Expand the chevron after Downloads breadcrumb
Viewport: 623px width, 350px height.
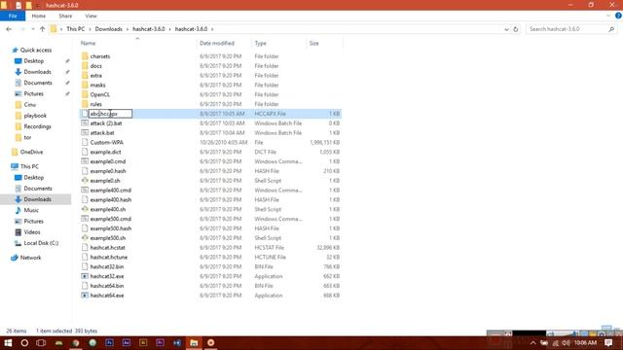click(128, 29)
